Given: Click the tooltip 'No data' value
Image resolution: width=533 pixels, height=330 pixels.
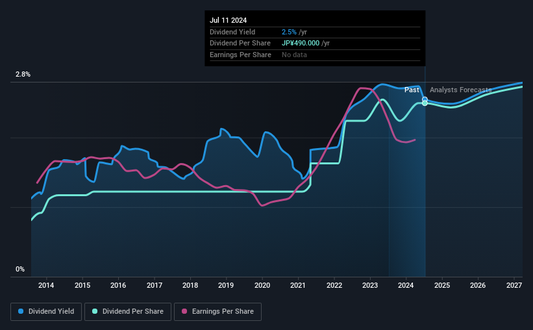Looking at the screenshot, I should (294, 55).
